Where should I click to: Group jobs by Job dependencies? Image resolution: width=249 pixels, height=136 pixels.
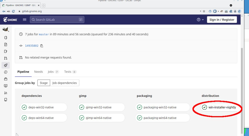(x=65, y=83)
